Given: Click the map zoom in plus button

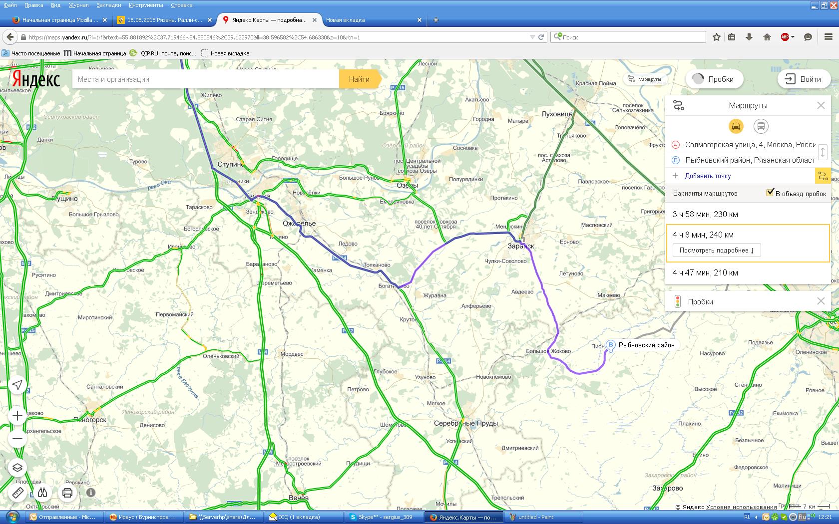Looking at the screenshot, I should [x=17, y=416].
